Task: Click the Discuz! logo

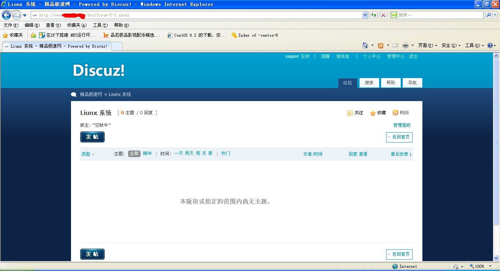Action: click(98, 70)
